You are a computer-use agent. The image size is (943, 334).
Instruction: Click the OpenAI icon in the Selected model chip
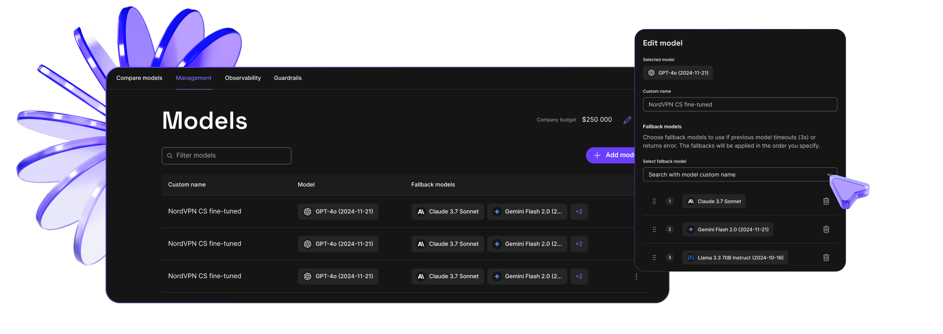(651, 73)
